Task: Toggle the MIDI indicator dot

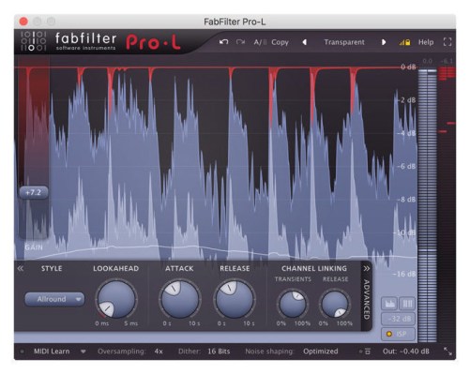Action: pyautogui.click(x=22, y=352)
